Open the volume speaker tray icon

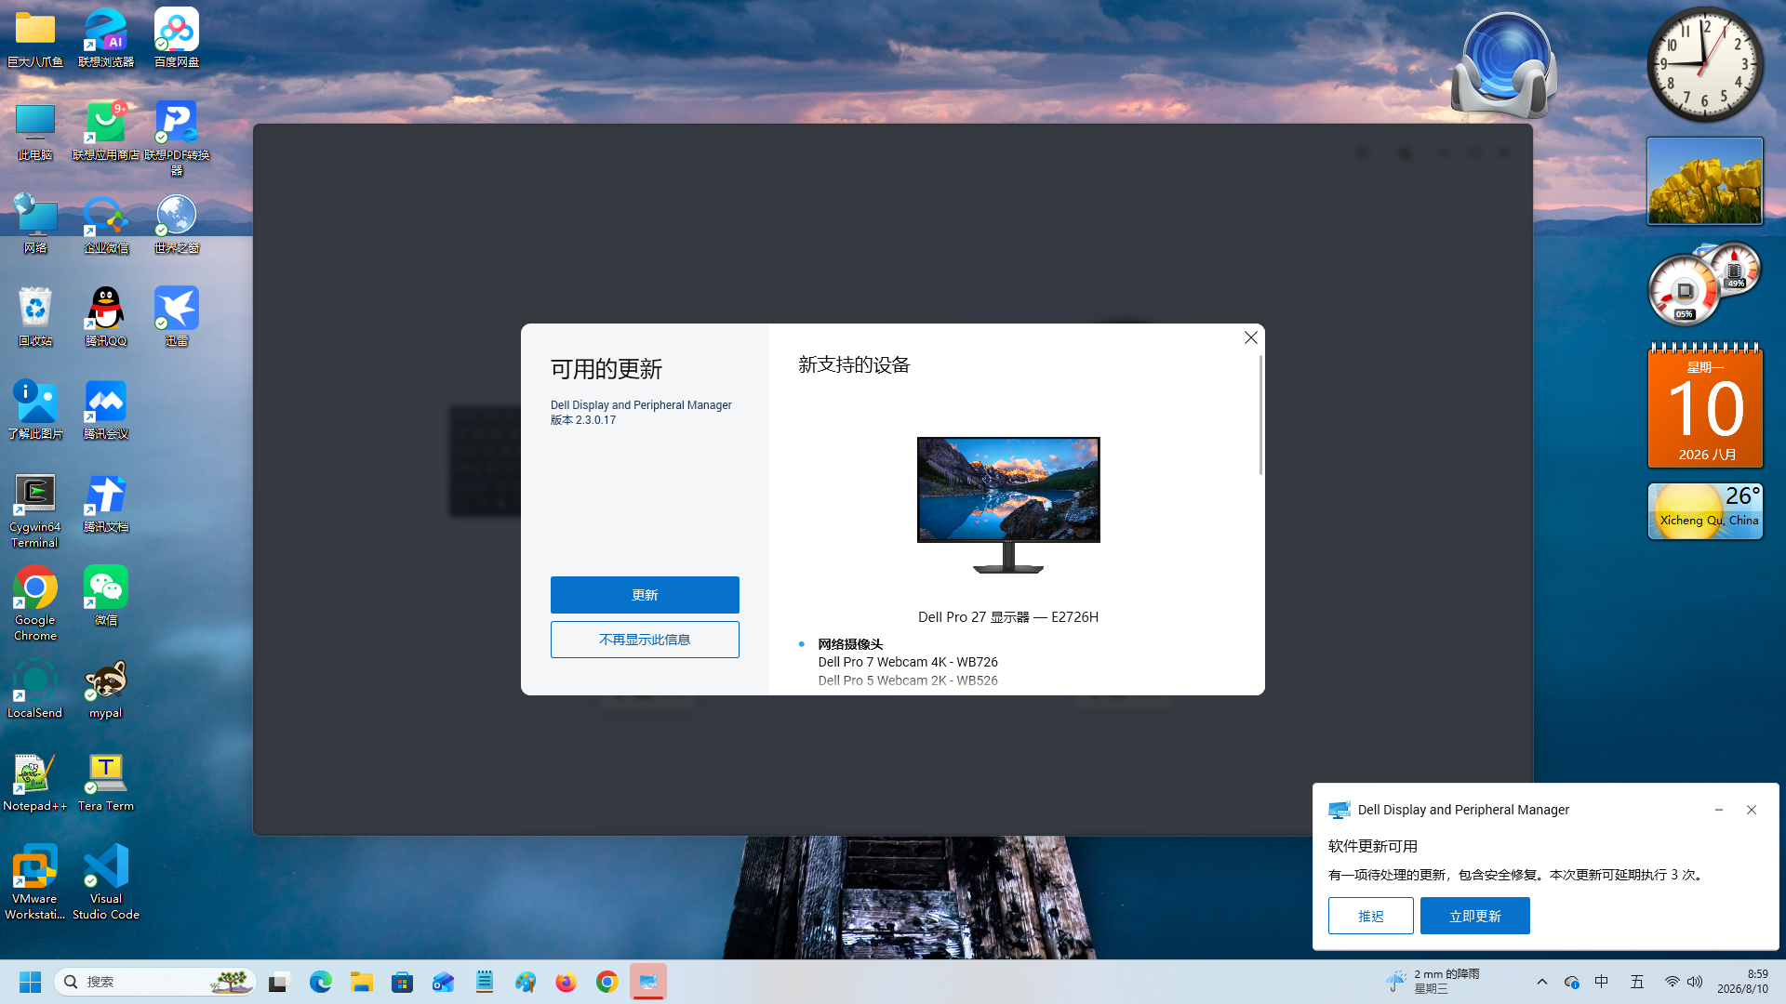click(1695, 982)
